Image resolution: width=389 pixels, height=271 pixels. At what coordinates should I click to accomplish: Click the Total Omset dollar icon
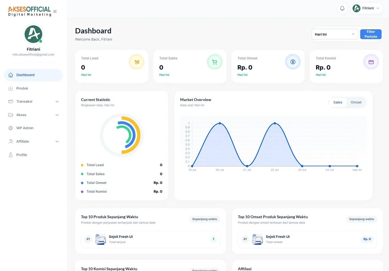coord(293,62)
